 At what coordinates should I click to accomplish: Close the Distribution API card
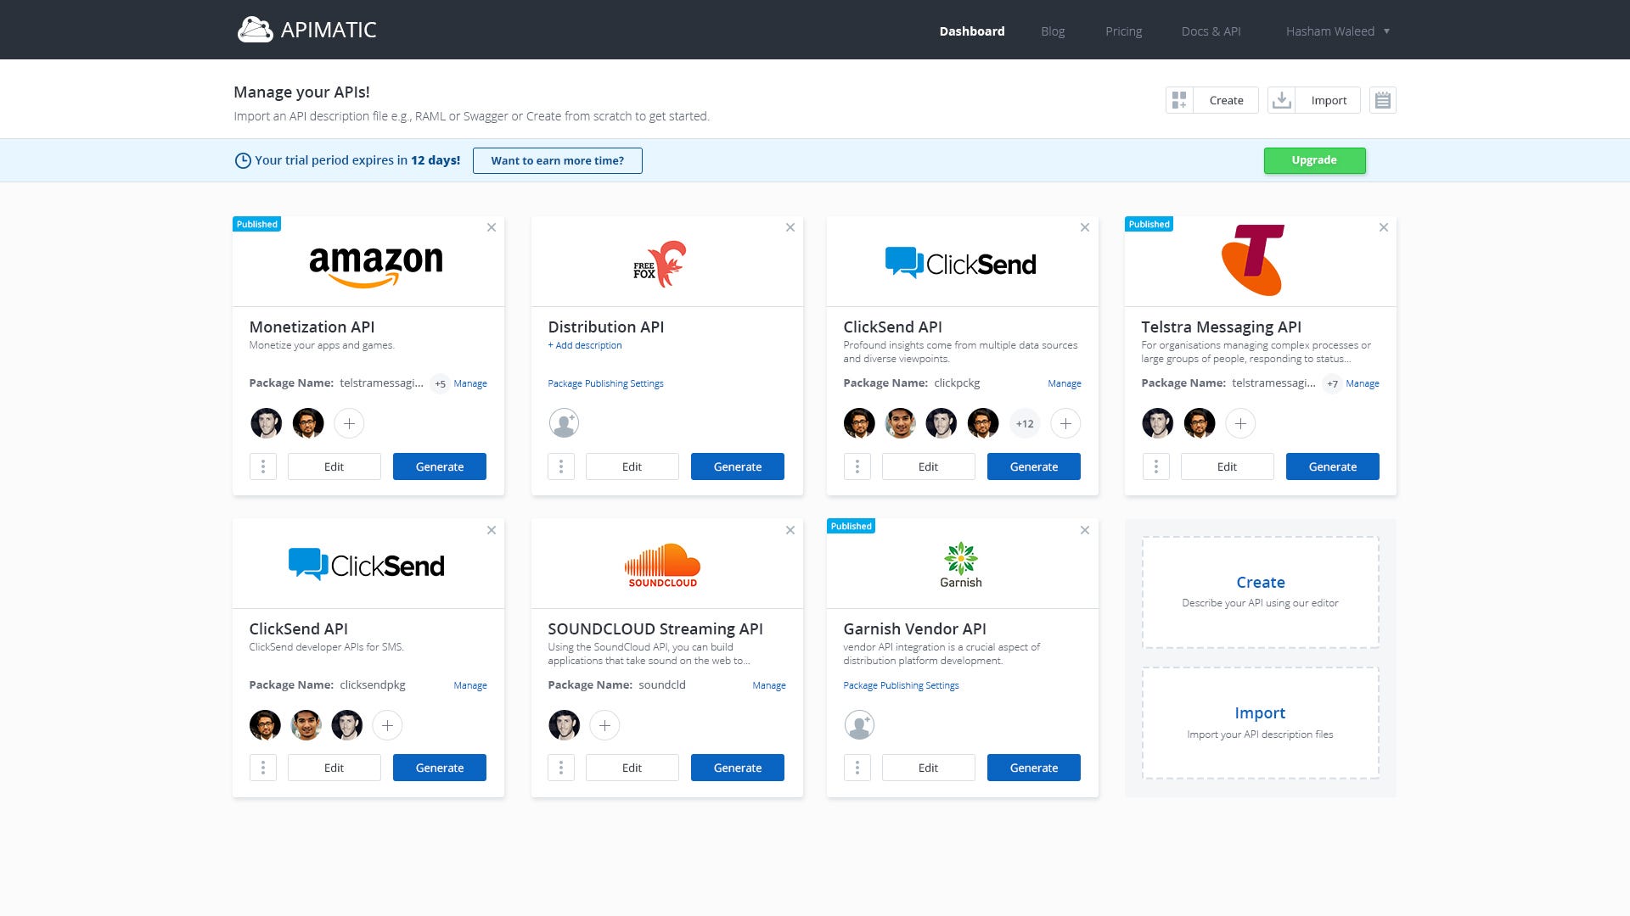(x=790, y=227)
